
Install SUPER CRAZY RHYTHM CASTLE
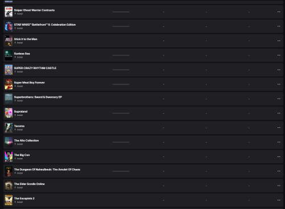click(x=19, y=72)
